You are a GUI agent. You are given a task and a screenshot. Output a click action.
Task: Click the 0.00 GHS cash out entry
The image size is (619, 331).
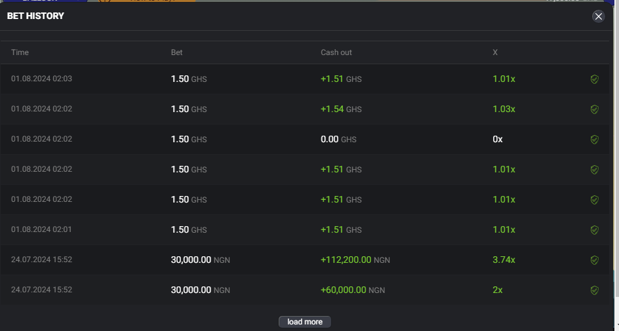[338, 140]
